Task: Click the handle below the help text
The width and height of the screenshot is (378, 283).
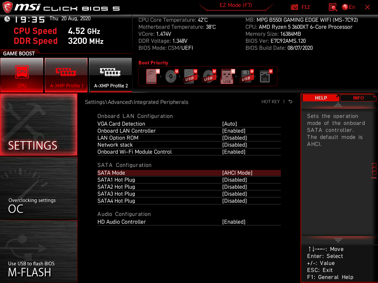Action: pyautogui.click(x=338, y=240)
